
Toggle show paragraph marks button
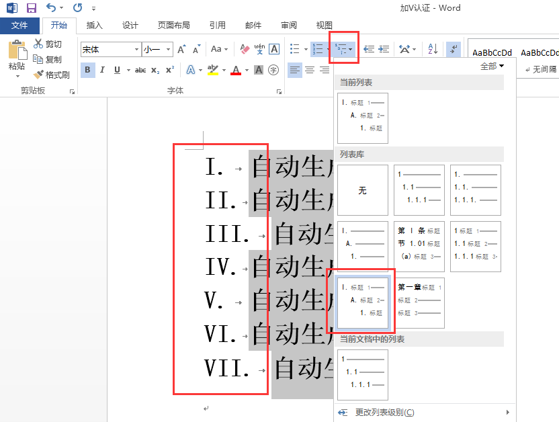click(x=454, y=49)
